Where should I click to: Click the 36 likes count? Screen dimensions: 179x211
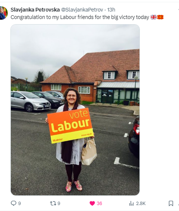pyautogui.click(x=99, y=203)
